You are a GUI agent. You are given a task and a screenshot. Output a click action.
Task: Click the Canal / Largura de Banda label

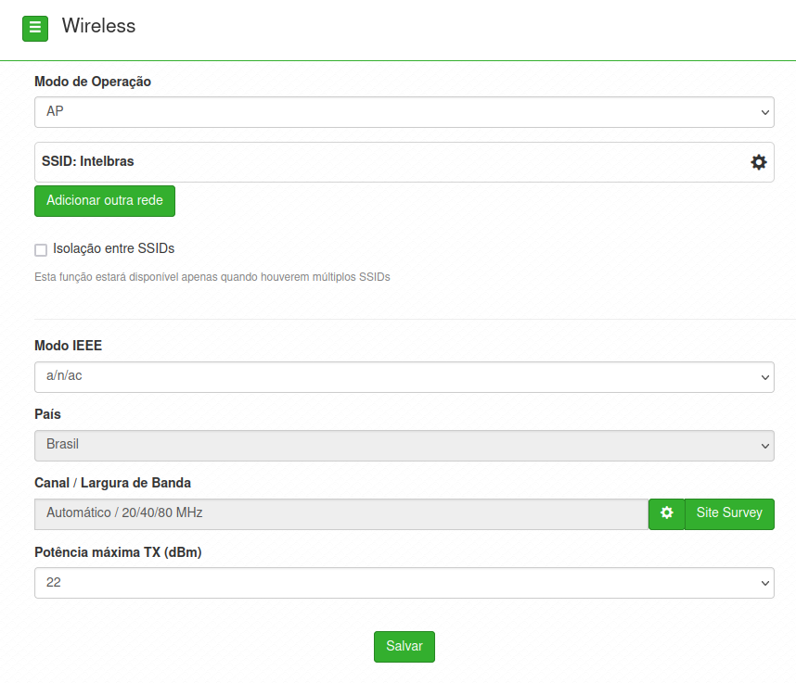pyautogui.click(x=112, y=483)
